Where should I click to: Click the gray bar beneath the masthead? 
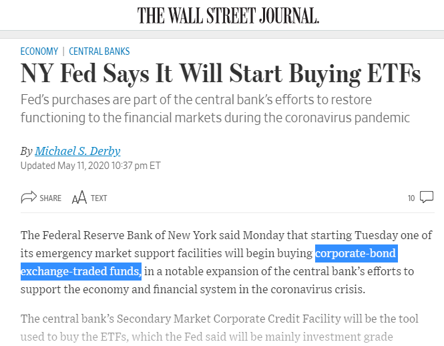pyautogui.click(x=222, y=34)
